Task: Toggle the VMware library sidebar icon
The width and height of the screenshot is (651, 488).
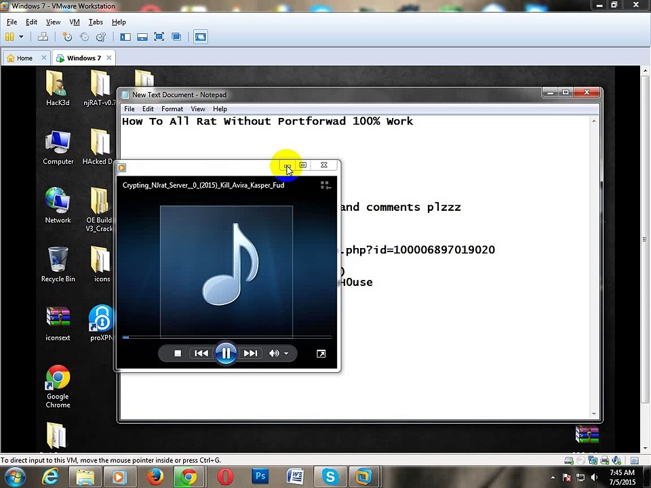Action: tap(125, 37)
